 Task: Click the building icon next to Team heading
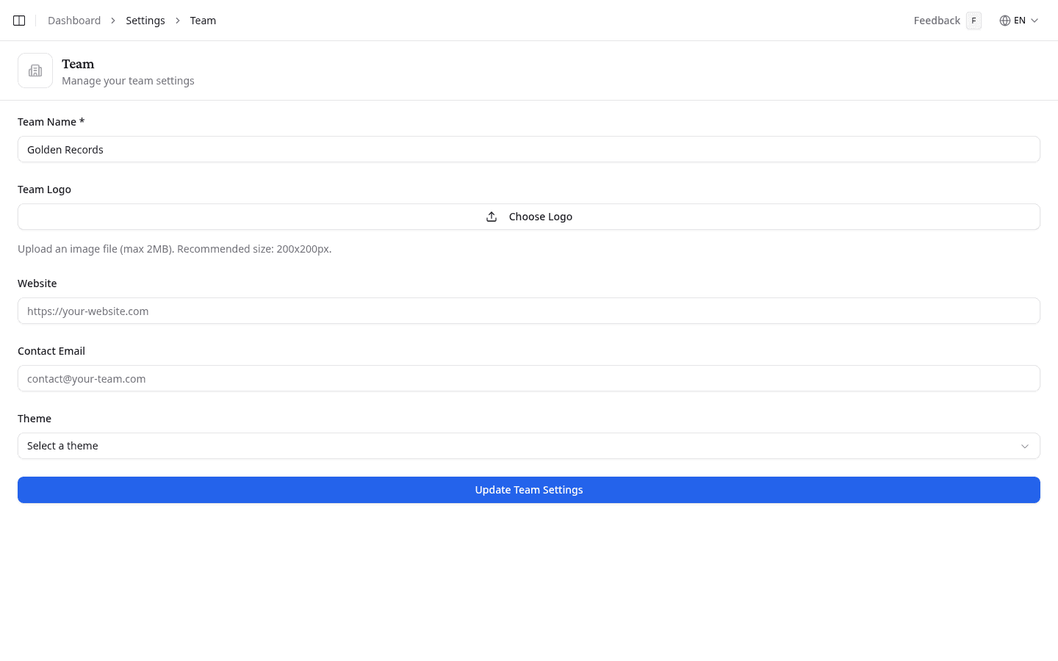coord(35,71)
